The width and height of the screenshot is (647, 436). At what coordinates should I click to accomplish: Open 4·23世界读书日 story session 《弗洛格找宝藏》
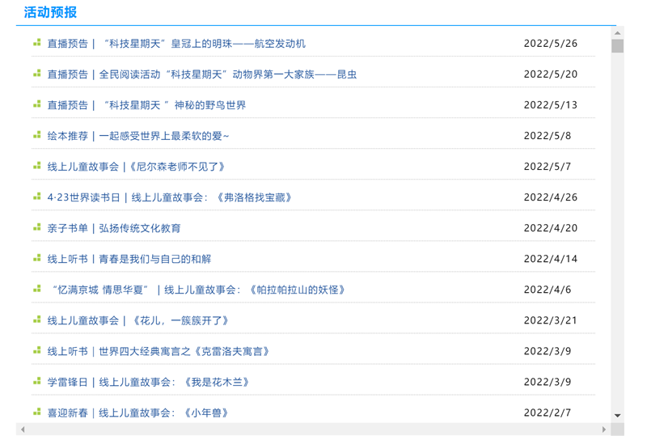coord(169,197)
